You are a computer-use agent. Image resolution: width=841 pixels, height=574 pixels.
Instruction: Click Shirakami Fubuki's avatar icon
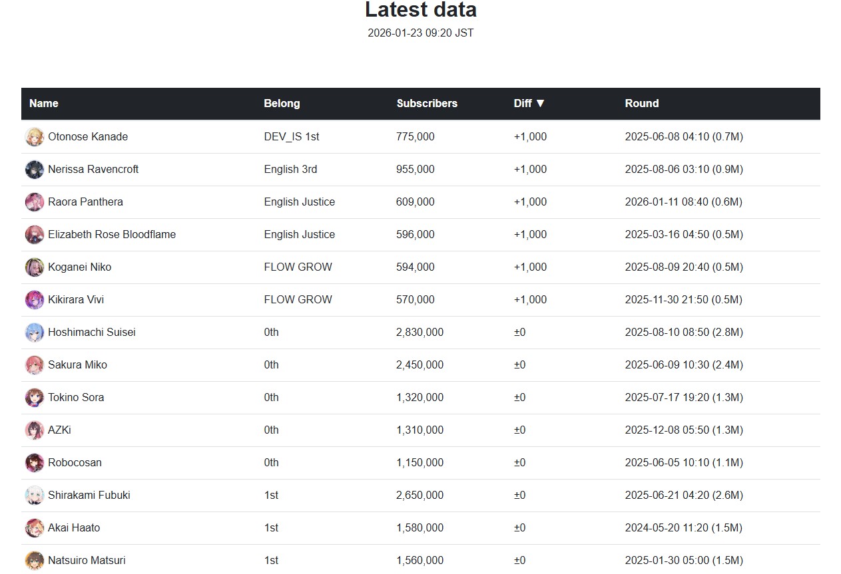coord(35,496)
